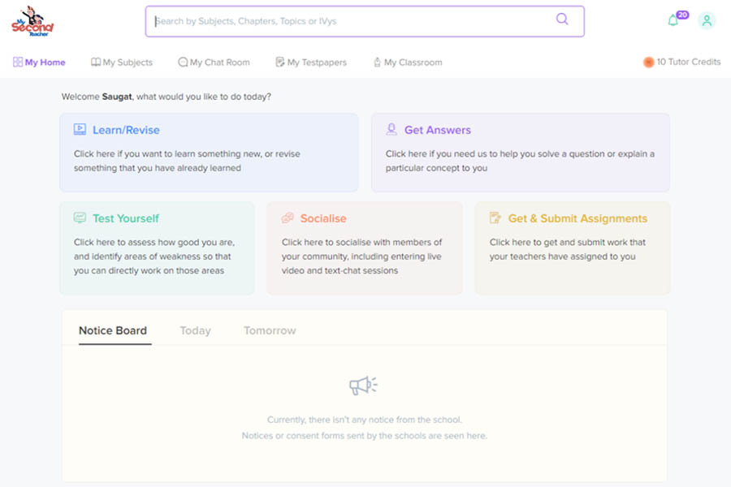Viewport: 731px width, 487px height.
Task: Open the profile avatar menu
Action: 707,19
